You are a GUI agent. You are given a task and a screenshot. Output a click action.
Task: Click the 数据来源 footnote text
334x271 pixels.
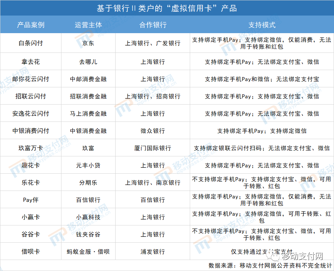tap(270, 265)
